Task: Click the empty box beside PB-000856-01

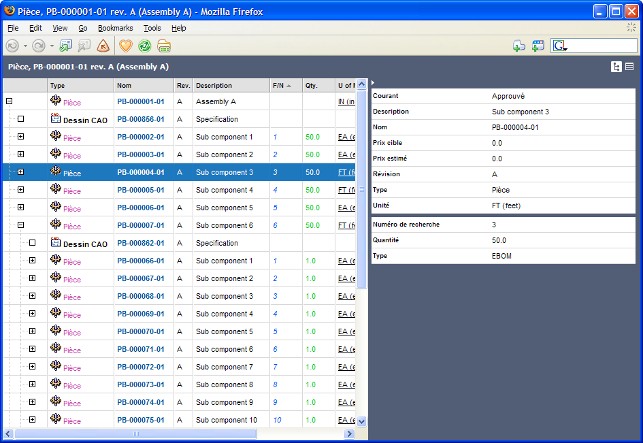Action: (x=20, y=119)
